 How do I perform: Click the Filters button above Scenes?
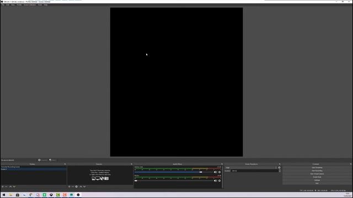pos(53,160)
